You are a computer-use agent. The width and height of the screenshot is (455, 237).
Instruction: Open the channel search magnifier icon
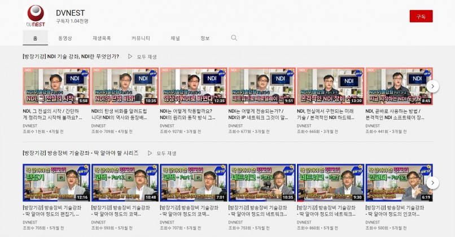(x=234, y=38)
